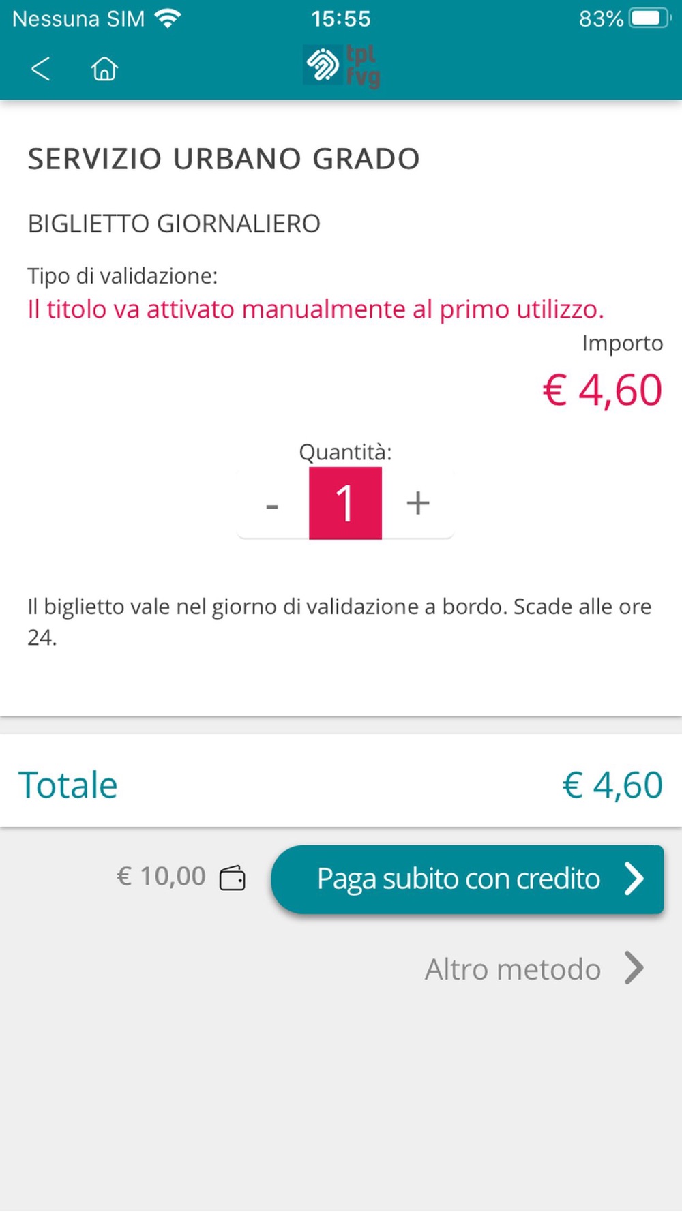Tap the battery indicator icon

tap(651, 18)
